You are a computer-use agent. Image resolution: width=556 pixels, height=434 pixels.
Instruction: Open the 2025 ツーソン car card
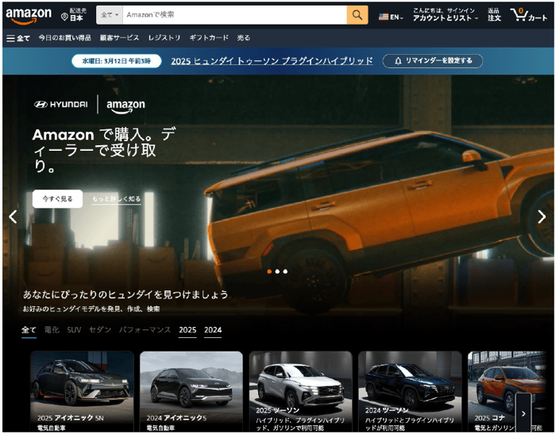pos(301,391)
